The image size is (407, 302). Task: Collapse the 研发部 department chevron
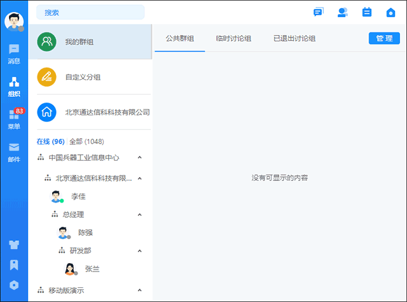[140, 251]
